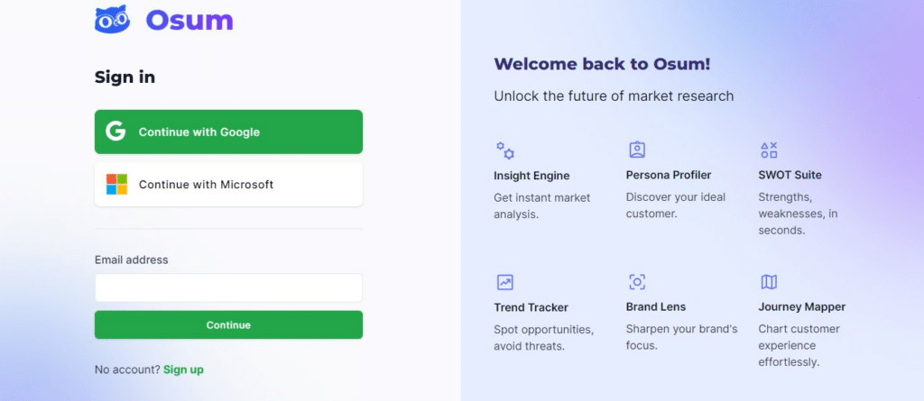
Task: Click the Osum owl logo icon
Action: 112,20
